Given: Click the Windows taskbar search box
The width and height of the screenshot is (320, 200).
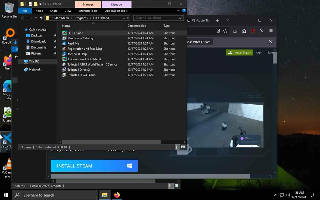Looking at the screenshot, I should tap(55, 195).
